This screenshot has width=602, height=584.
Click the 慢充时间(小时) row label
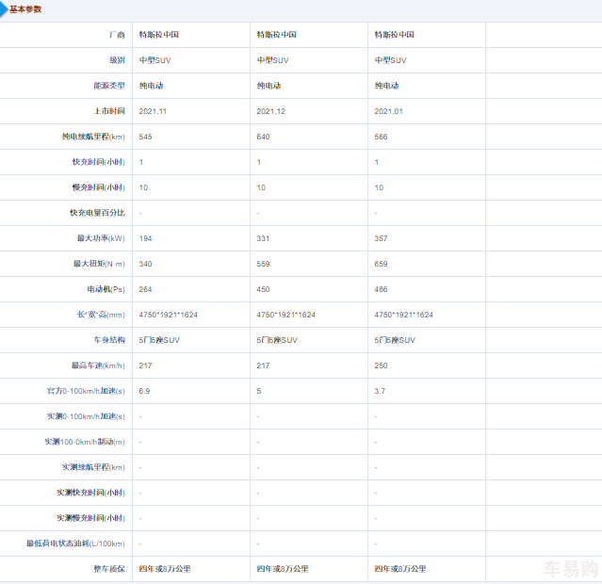(99, 187)
